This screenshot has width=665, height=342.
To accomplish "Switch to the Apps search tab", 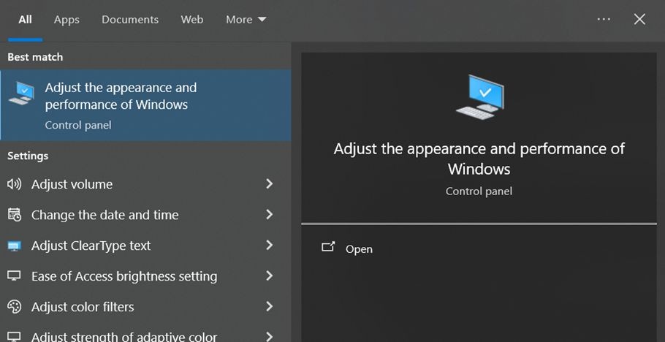I will (x=66, y=20).
